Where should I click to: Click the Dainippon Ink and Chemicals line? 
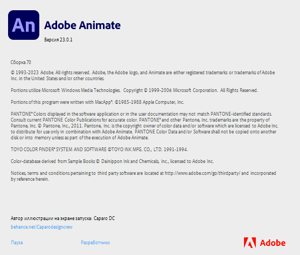click(x=112, y=161)
